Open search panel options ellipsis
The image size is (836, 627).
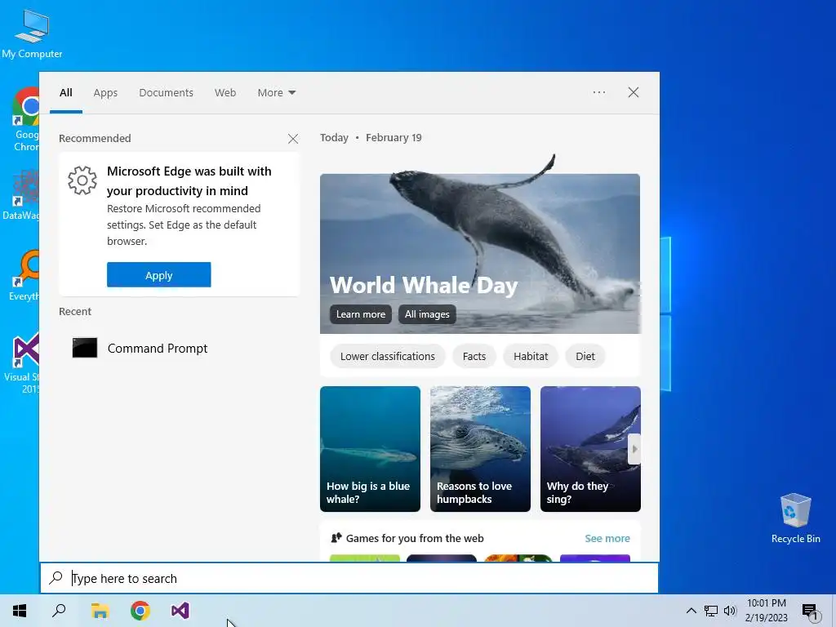click(599, 92)
